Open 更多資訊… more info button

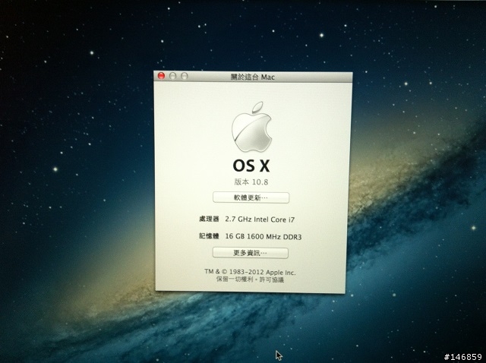point(250,253)
